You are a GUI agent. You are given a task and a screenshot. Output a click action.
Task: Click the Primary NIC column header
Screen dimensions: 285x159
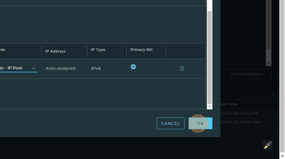point(142,50)
